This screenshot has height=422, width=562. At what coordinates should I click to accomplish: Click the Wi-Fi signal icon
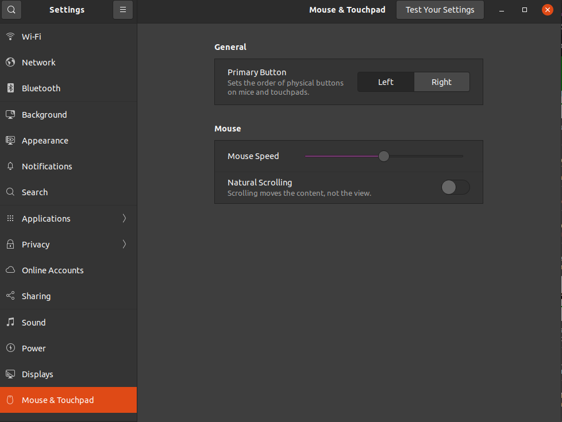10,37
